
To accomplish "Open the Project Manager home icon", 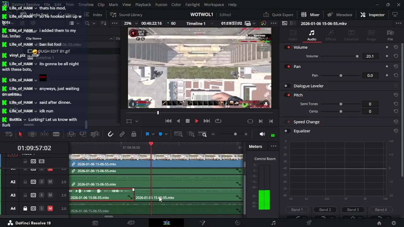I will [x=379, y=223].
